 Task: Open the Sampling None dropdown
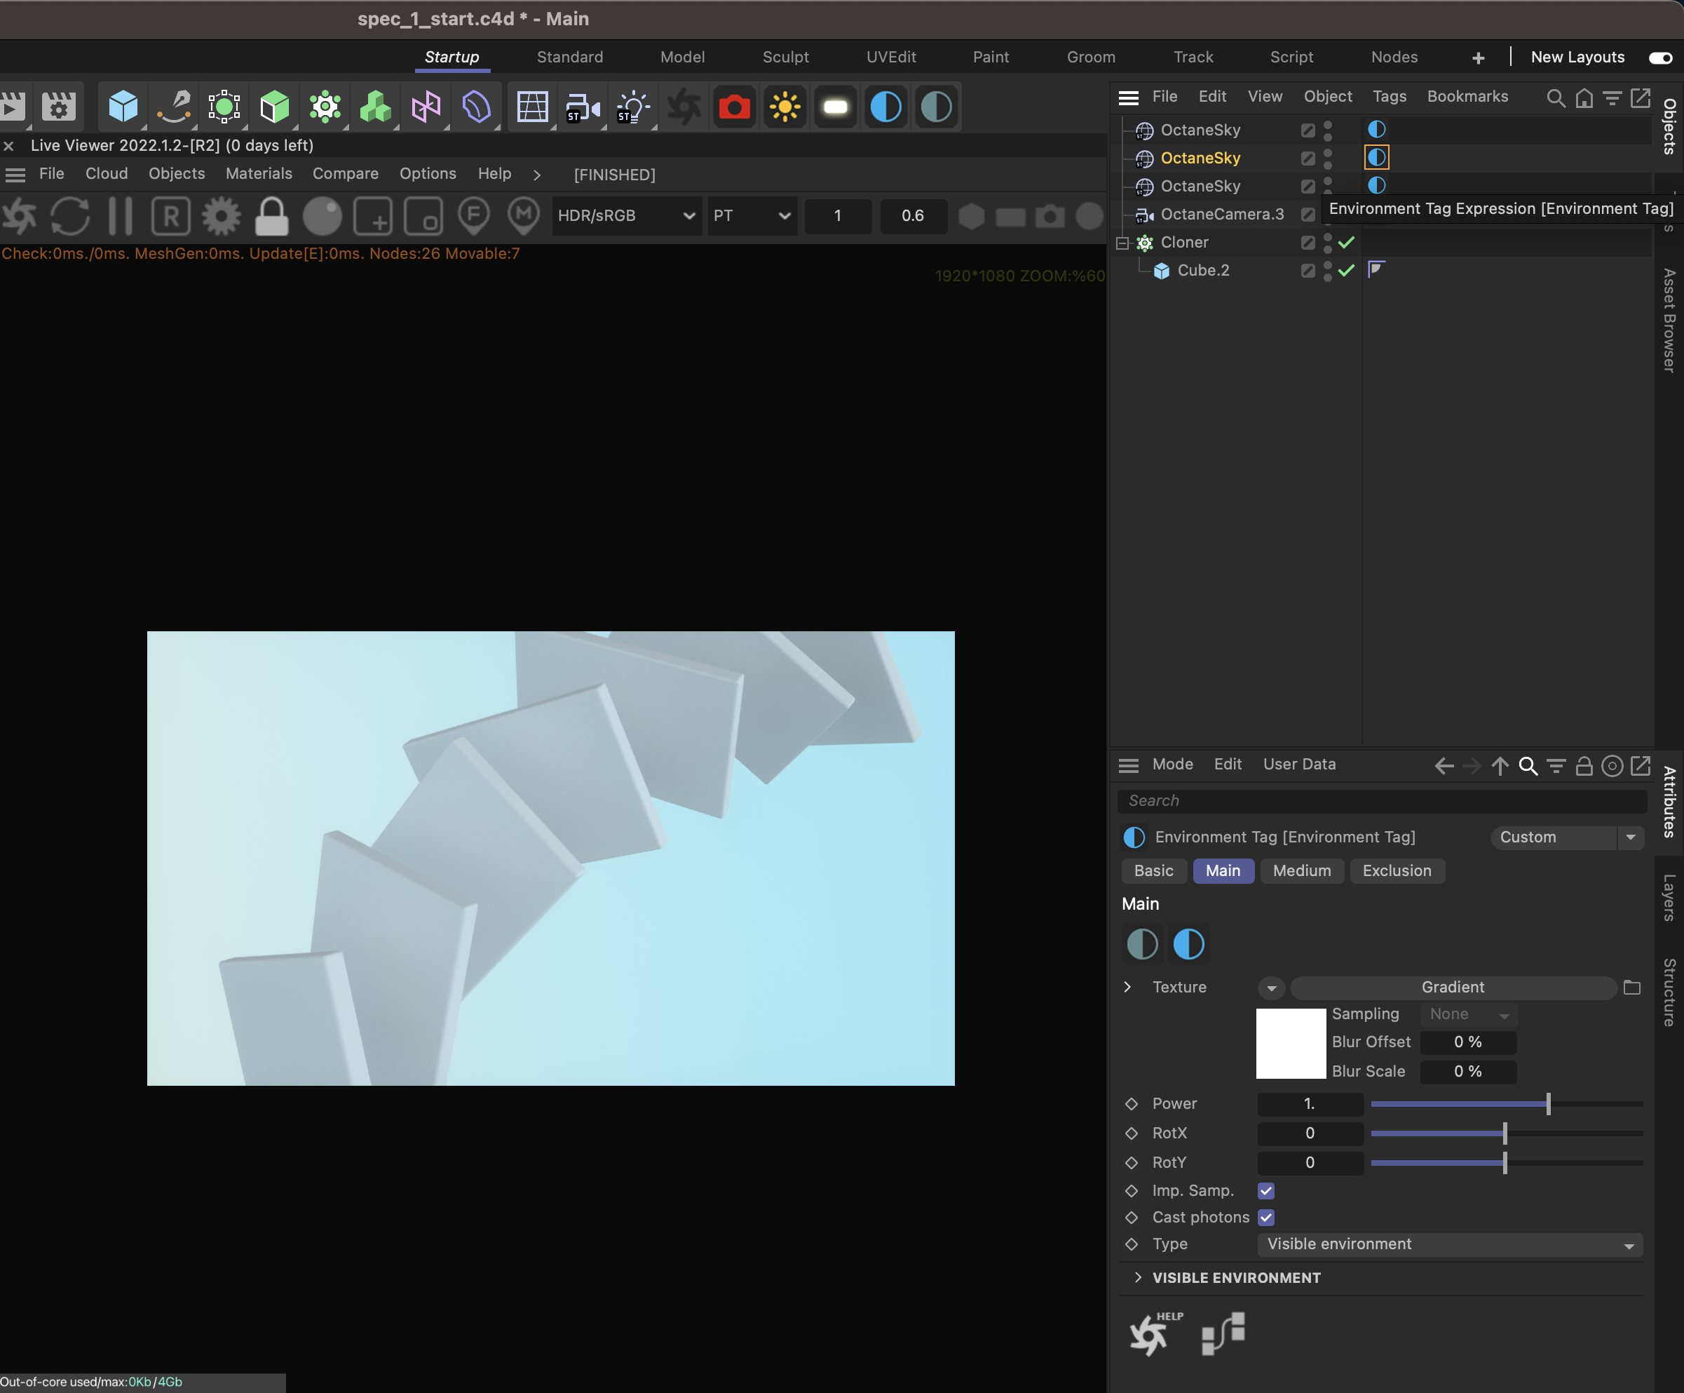(x=1468, y=1014)
